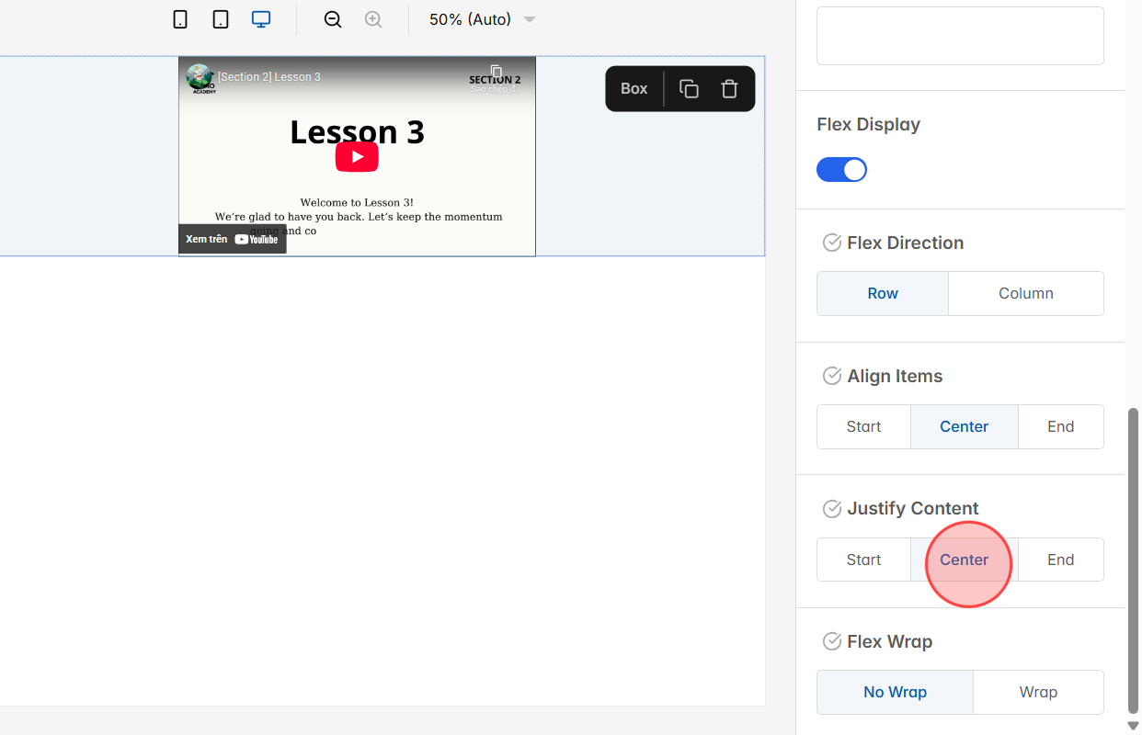Duplicate the Box element with the copy icon
The height and width of the screenshot is (735, 1142).
[689, 88]
